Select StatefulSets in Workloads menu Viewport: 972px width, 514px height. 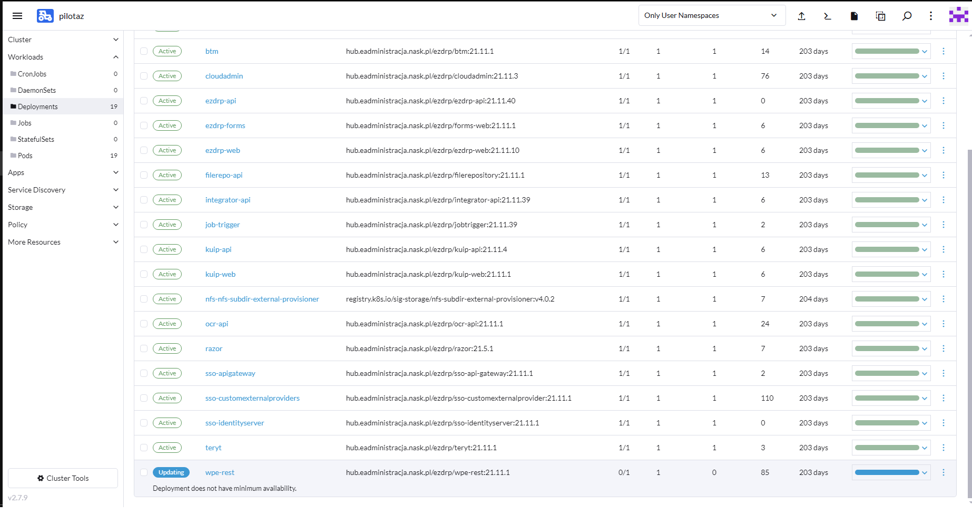36,139
